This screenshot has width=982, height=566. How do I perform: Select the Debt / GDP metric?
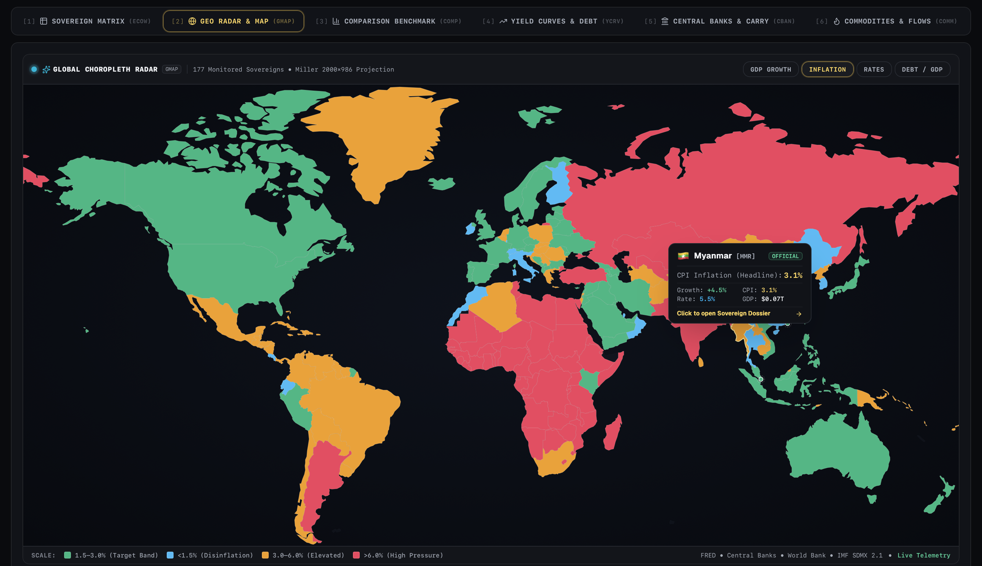coord(922,69)
